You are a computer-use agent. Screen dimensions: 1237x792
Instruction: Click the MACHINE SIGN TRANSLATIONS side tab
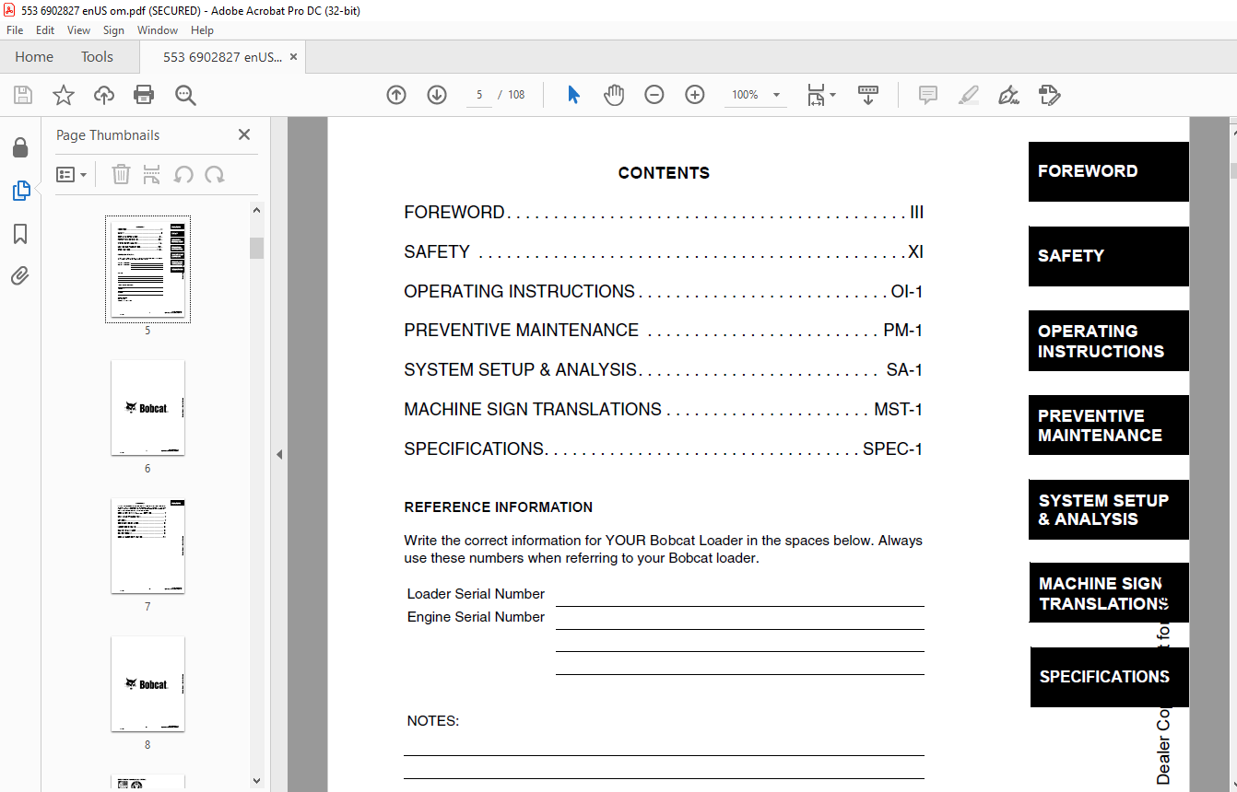1109,593
